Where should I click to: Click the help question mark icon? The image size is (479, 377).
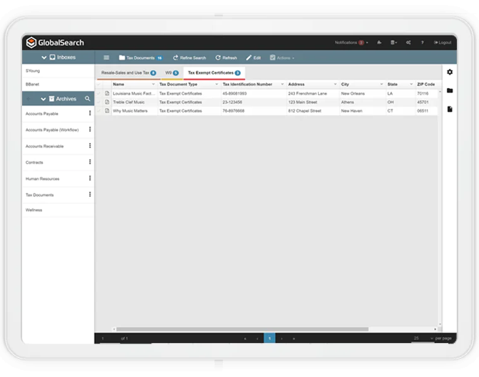coord(422,43)
